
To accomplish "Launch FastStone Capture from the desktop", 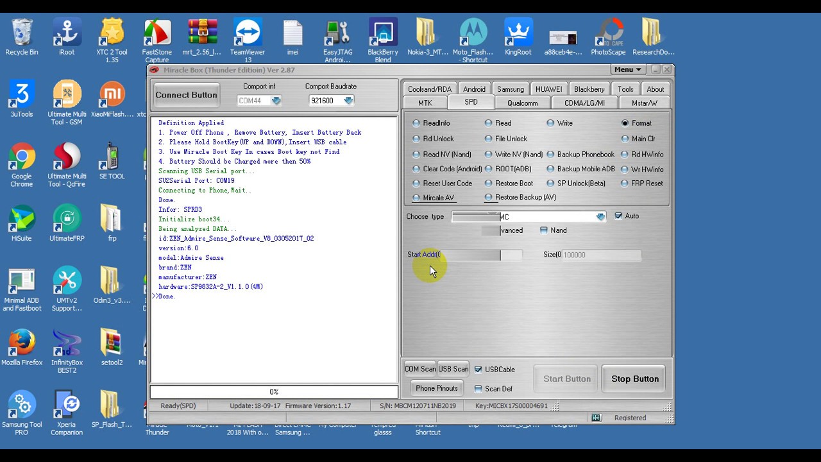I will (157, 40).
